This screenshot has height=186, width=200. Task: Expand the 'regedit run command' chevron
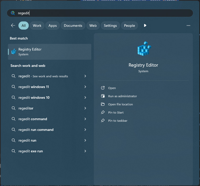[85, 130]
